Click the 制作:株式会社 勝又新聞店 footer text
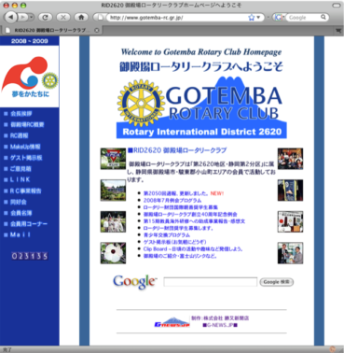 pos(220,318)
